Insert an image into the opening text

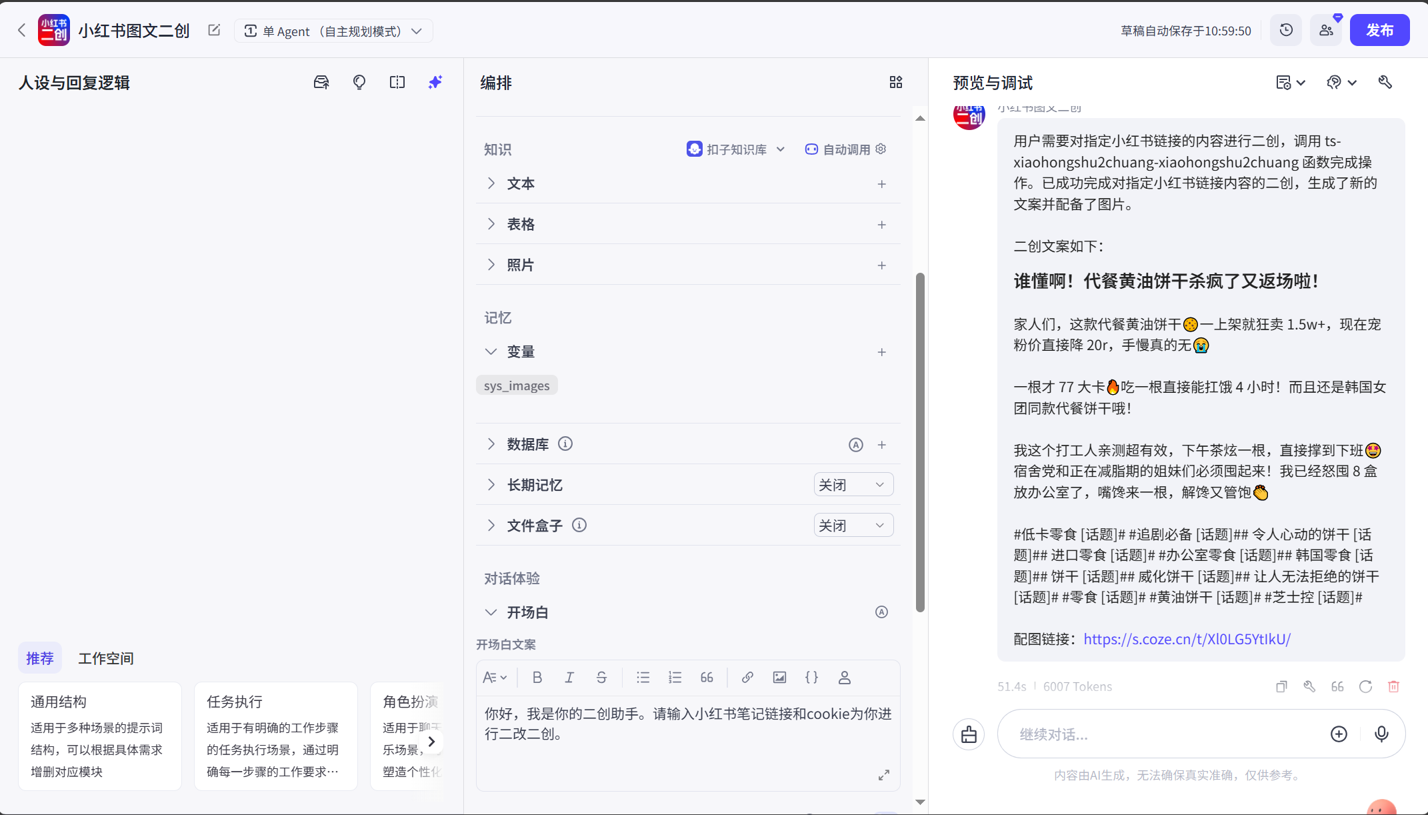[x=779, y=677]
